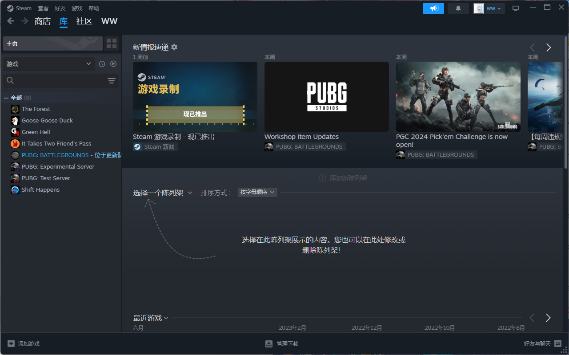Click PUBG: BATTLEGROUNDS tag under PGC 2024
Screen dimensions: 569x355
(x=437, y=155)
